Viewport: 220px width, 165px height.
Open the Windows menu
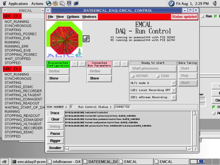89,17
